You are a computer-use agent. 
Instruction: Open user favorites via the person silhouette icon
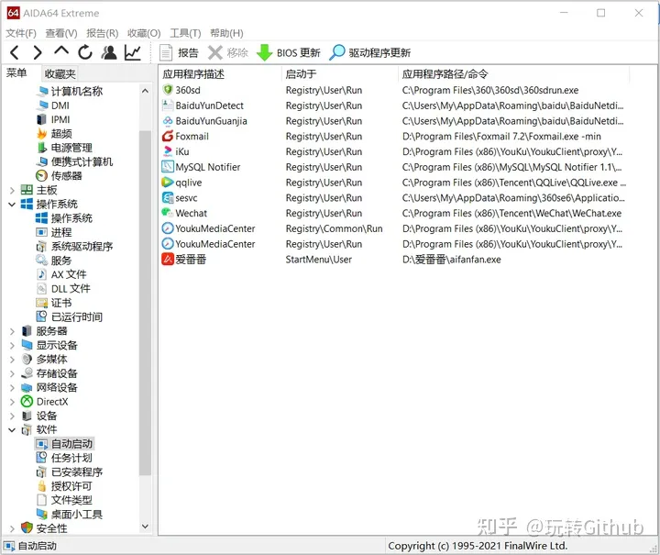[x=109, y=52]
